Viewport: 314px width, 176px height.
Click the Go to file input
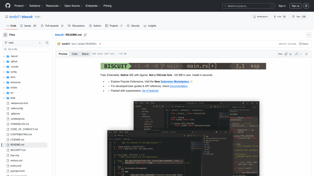[26, 49]
